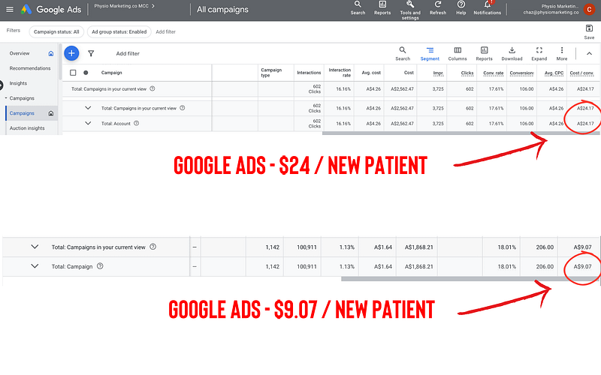This screenshot has height=375, width=601.
Task: Open Ad group status: Enabled filter chip
Action: pos(119,31)
